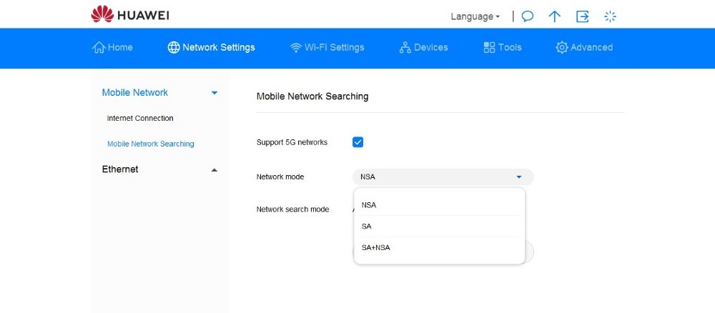Viewport: 715px width, 313px height.
Task: Click the Advanced gear icon
Action: pos(562,47)
